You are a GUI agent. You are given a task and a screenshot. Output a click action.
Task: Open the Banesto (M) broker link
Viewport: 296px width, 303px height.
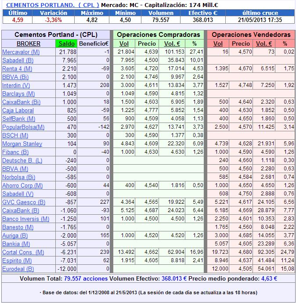coord(18,227)
